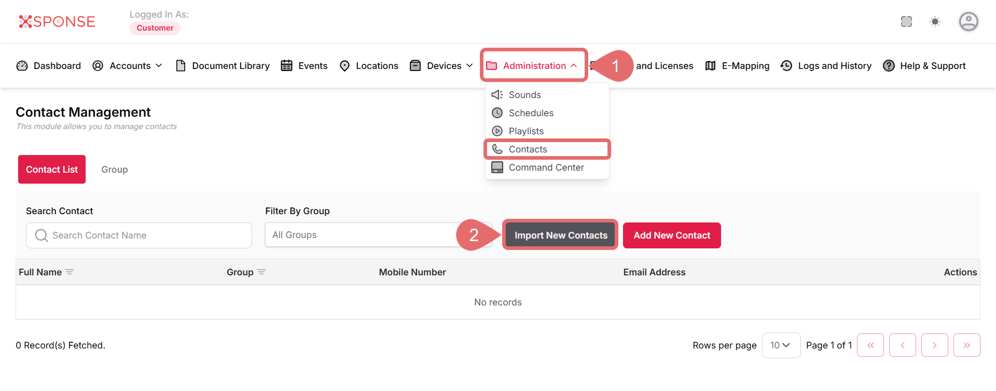Click the user profile avatar icon
The width and height of the screenshot is (996, 391).
pyautogui.click(x=968, y=22)
